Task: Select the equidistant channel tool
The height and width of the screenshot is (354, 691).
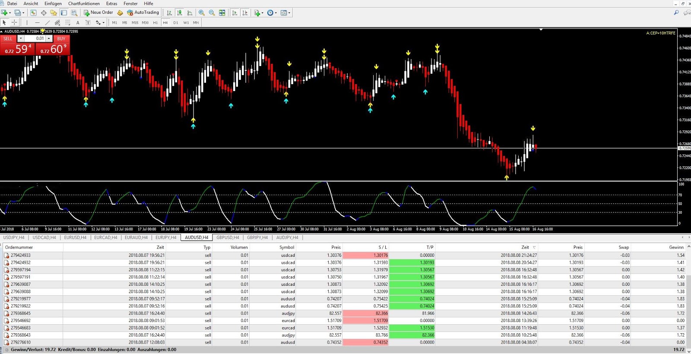Action: coord(57,22)
